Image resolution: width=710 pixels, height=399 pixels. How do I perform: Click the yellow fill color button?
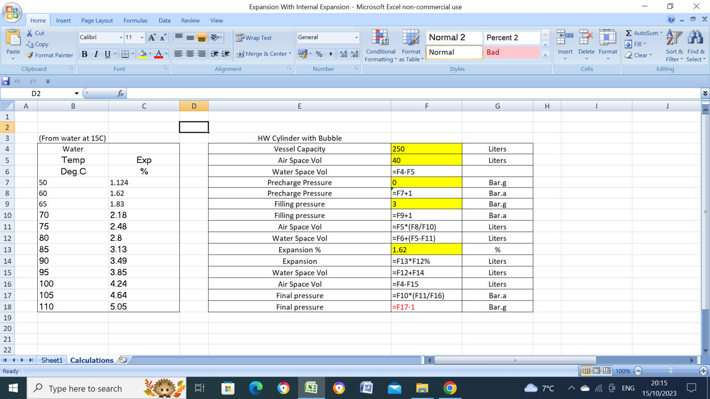143,54
